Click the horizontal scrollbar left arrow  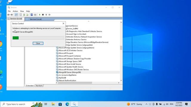click(x=57, y=83)
